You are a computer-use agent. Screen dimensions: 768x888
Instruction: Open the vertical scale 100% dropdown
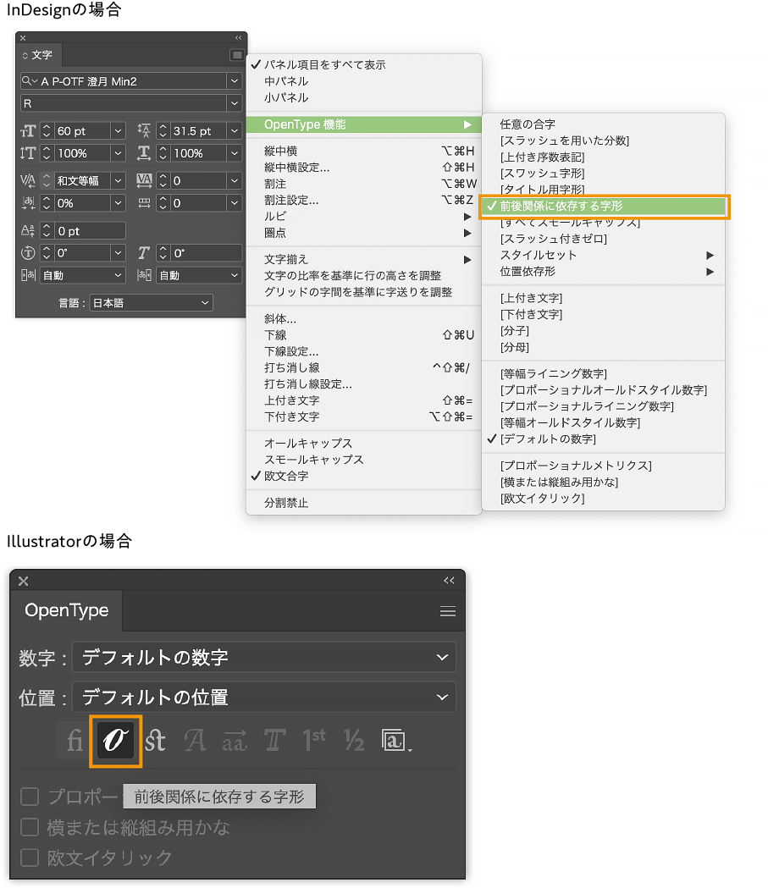(x=118, y=153)
